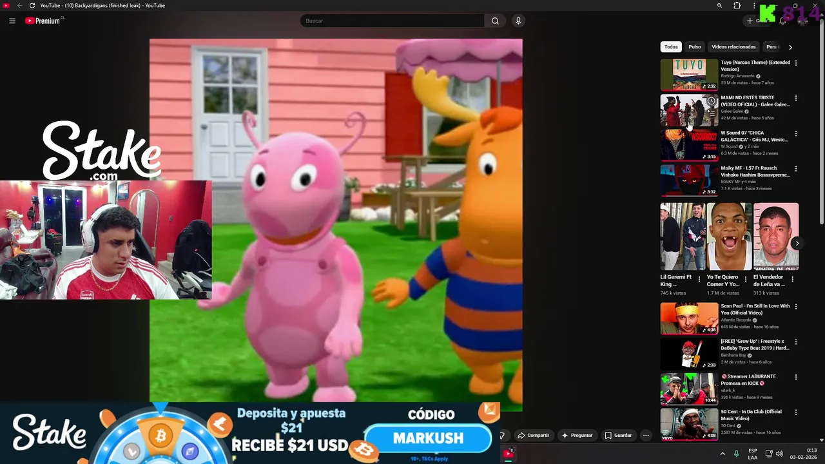Click the YouTube app icon in the taskbar
The width and height of the screenshot is (825, 464).
(x=509, y=454)
